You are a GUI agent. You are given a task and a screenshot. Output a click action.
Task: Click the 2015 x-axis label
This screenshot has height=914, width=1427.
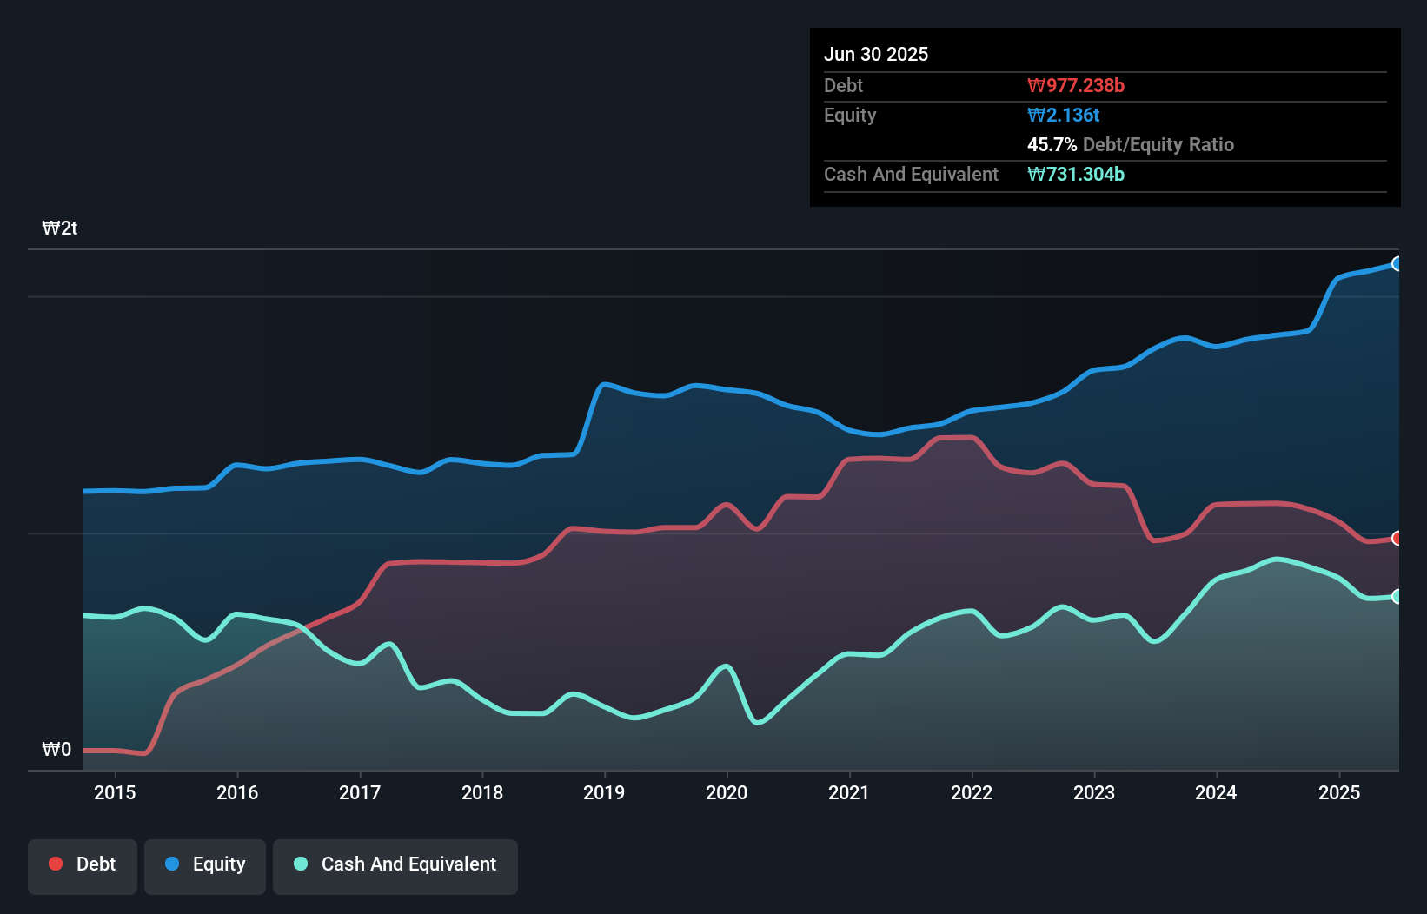coord(115,792)
